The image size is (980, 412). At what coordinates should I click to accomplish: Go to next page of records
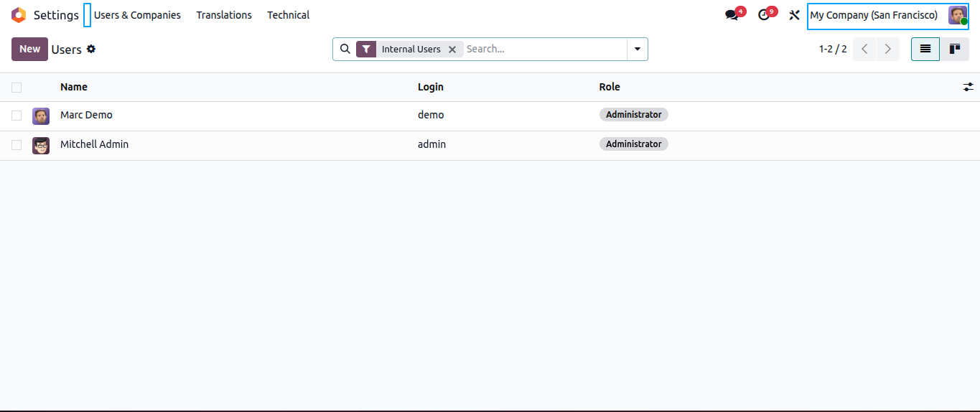tap(888, 49)
